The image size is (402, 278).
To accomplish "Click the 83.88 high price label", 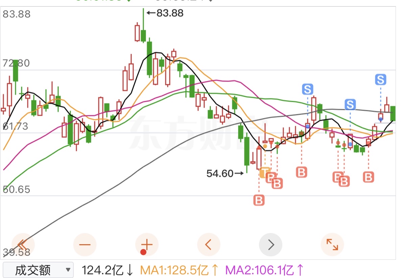I will pos(170,13).
